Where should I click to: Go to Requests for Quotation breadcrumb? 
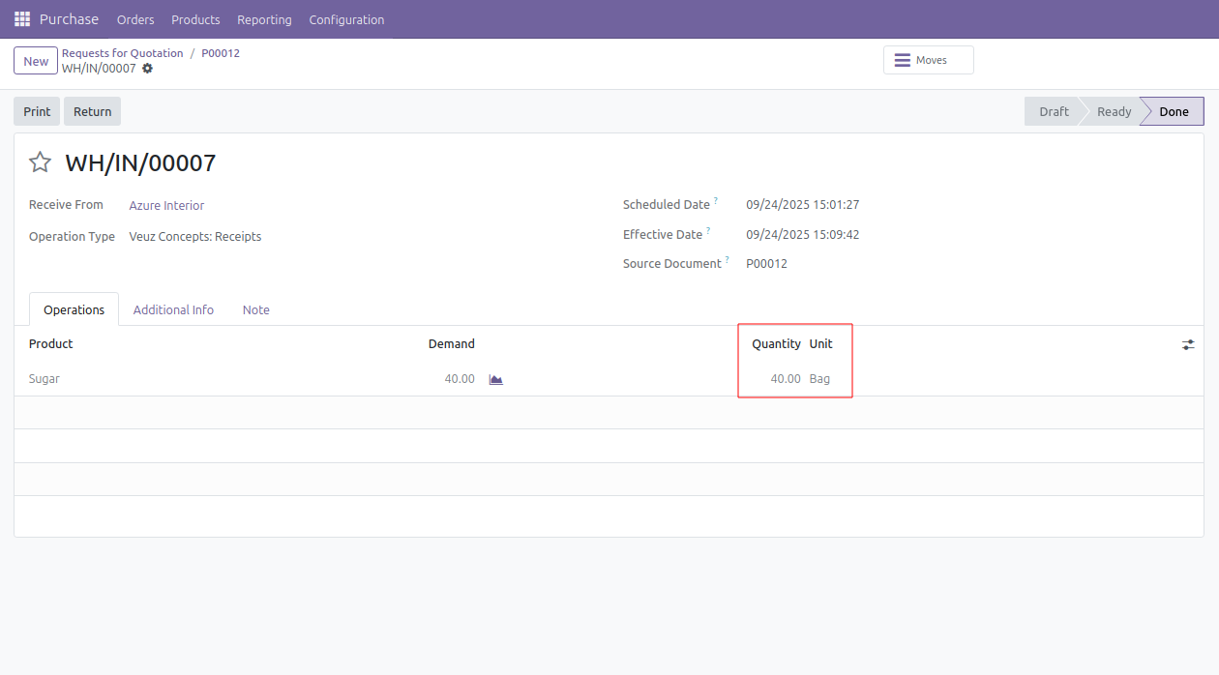[x=122, y=53]
